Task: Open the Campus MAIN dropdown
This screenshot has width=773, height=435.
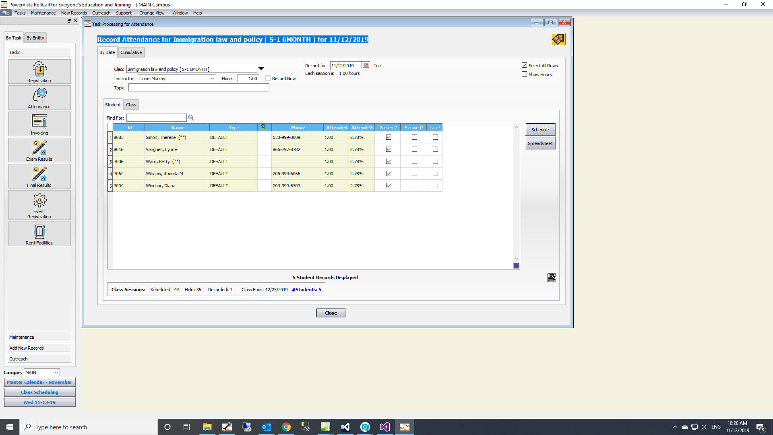Action: tap(56, 373)
